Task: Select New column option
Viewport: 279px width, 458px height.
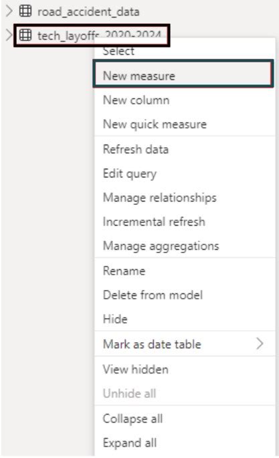Action: (185, 100)
